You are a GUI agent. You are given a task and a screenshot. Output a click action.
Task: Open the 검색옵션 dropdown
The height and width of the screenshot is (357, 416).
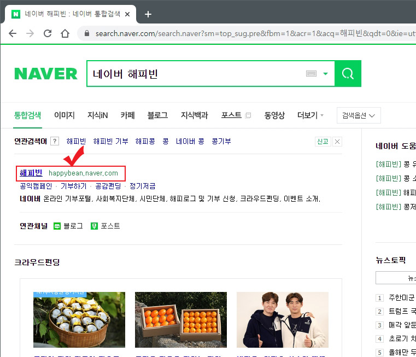[x=359, y=115]
